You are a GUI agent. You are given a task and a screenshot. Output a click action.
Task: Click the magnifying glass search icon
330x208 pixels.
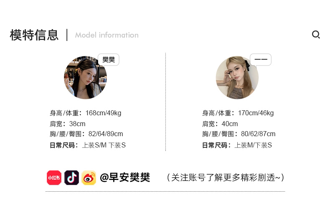(316, 35)
